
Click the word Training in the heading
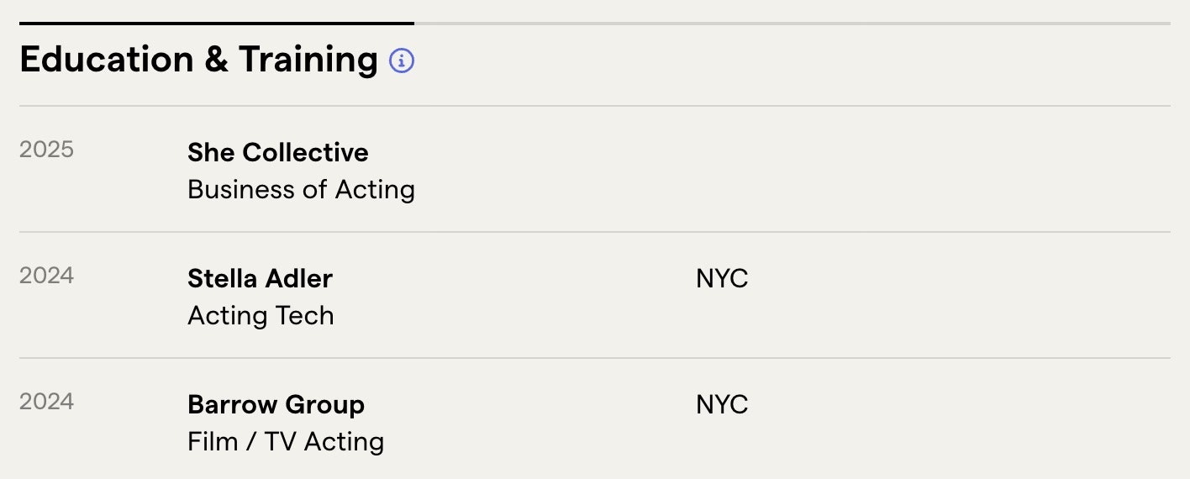click(x=308, y=60)
